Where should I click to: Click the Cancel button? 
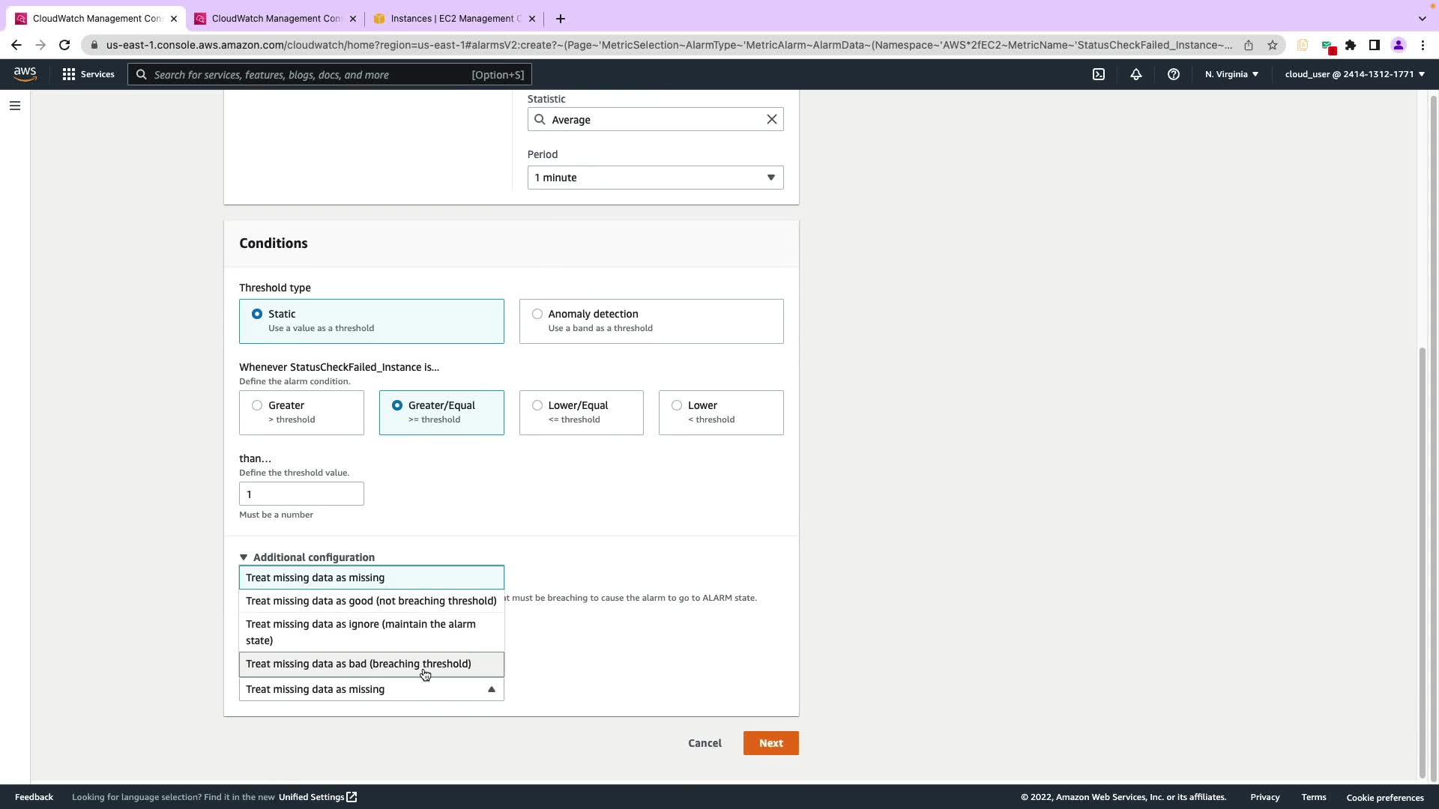click(x=705, y=743)
